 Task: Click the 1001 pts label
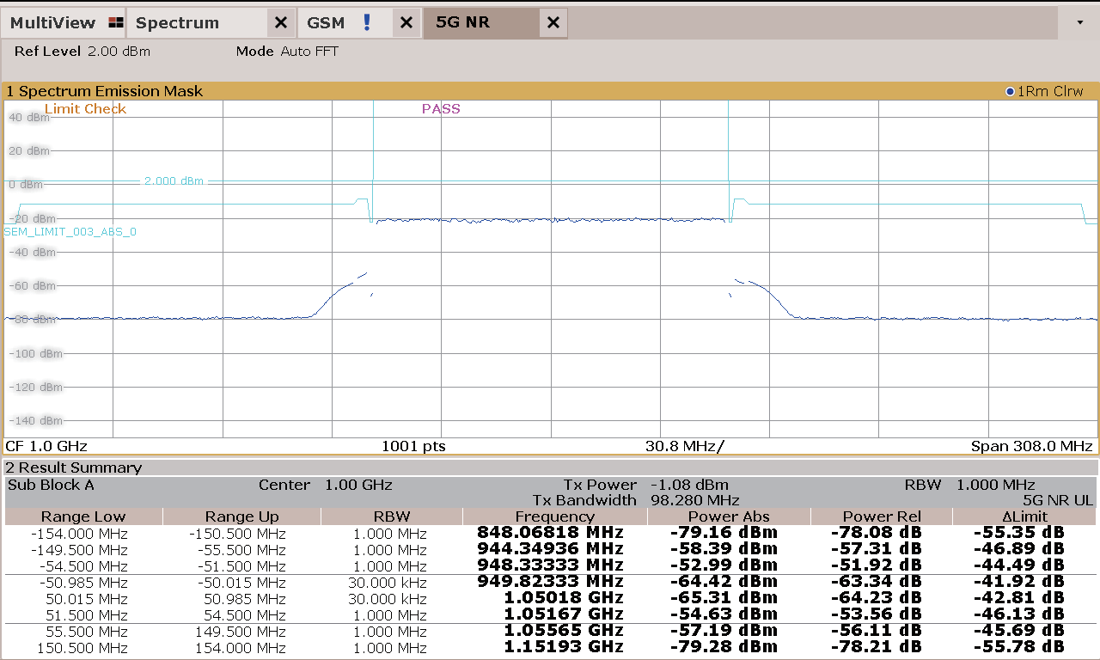[413, 446]
